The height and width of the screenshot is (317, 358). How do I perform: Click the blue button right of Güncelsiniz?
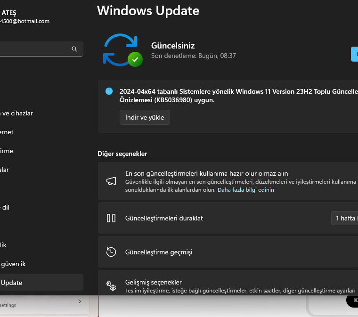[x=354, y=54]
